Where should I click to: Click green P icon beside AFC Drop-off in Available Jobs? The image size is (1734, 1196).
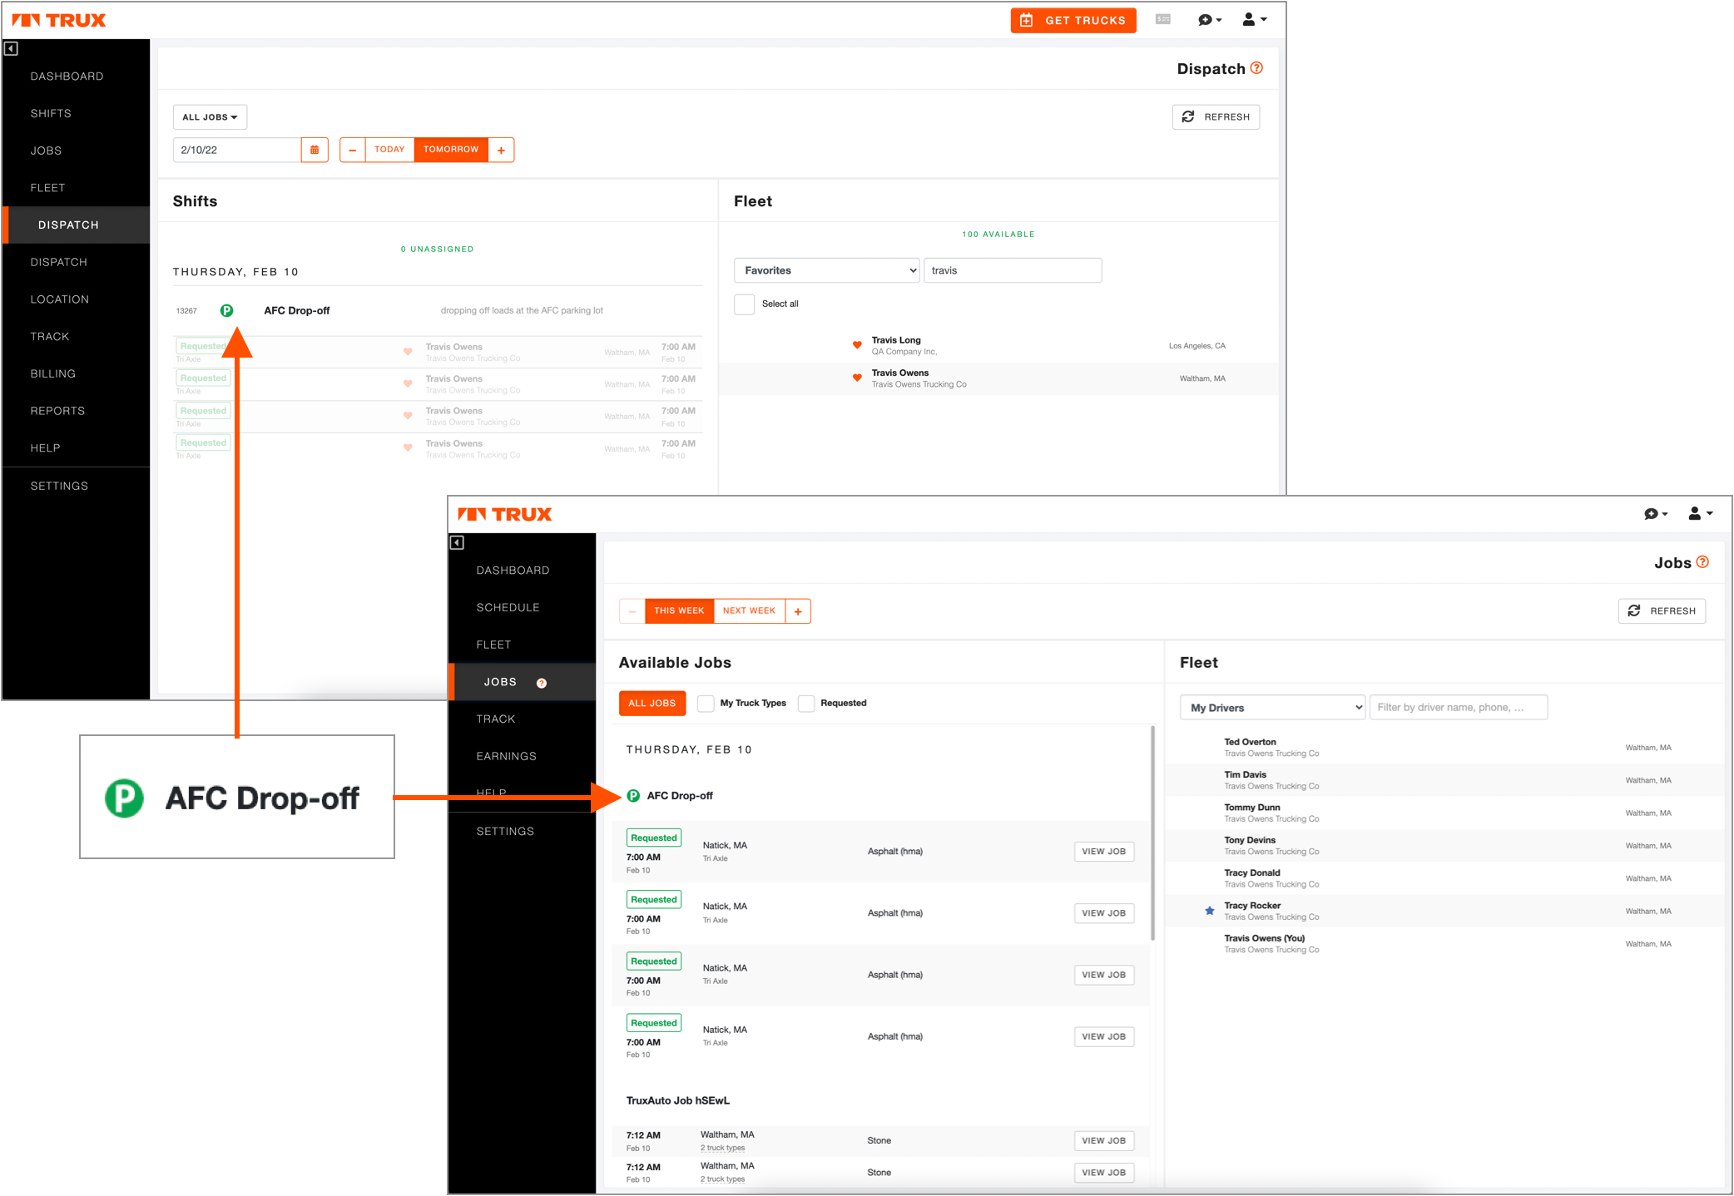pyautogui.click(x=633, y=796)
